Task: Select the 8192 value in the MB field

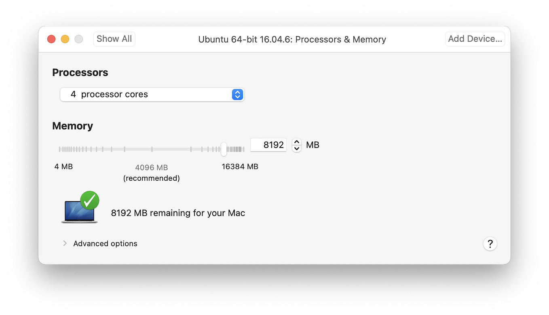Action: (268, 145)
